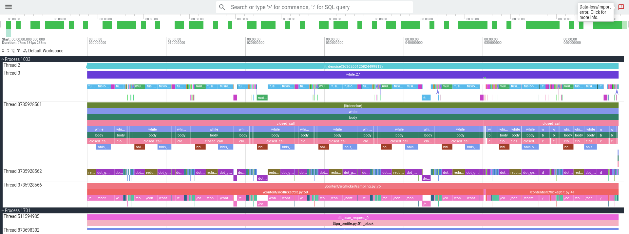
Task: Click the expand all tracks icon
Action: (3, 51)
